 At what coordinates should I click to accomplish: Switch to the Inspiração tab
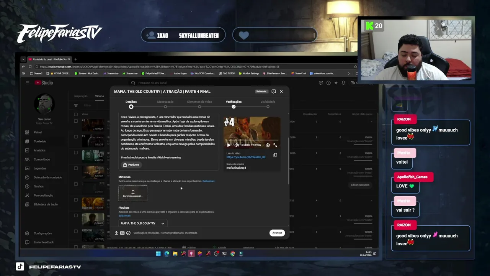81,96
